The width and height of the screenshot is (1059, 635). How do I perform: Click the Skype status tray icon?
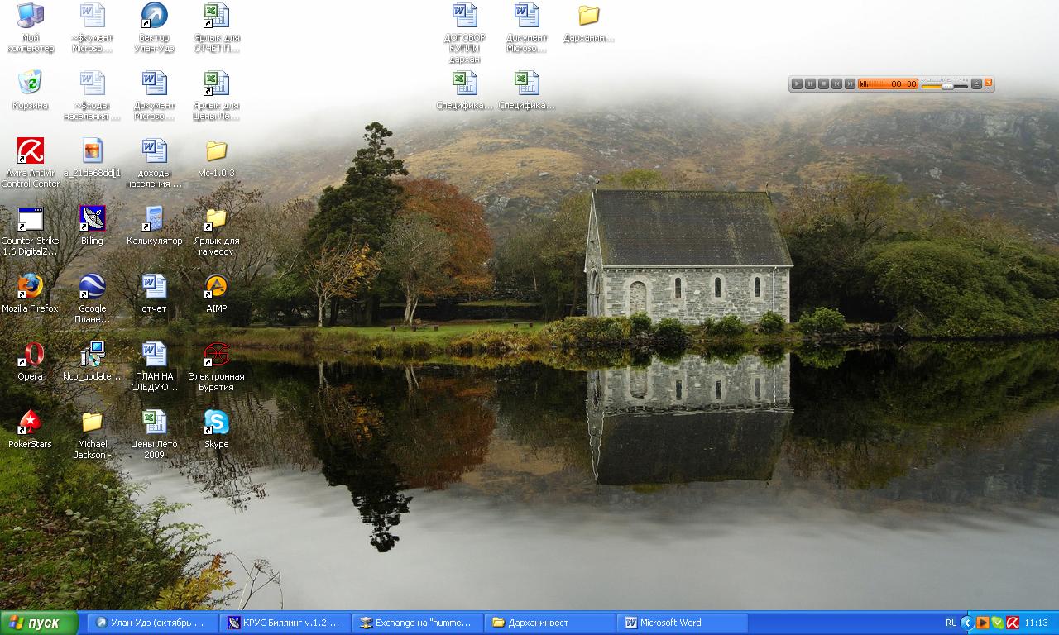997,623
